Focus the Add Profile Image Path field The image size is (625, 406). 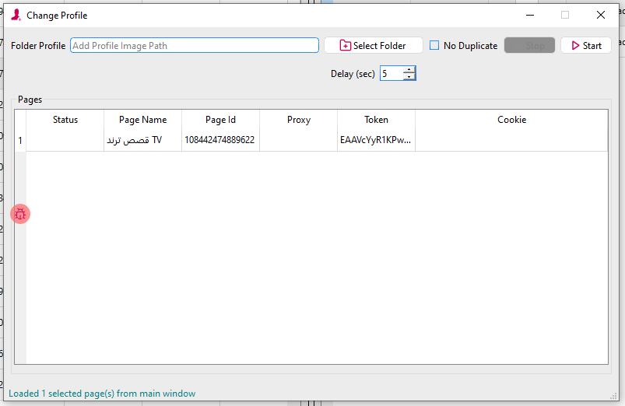pos(195,45)
